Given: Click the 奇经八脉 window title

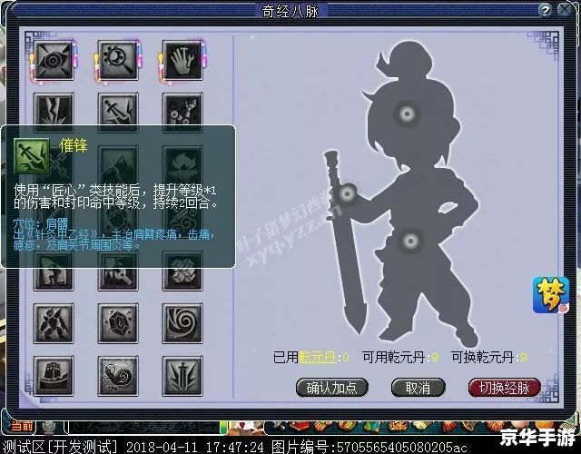Looking at the screenshot, I should click(x=290, y=11).
